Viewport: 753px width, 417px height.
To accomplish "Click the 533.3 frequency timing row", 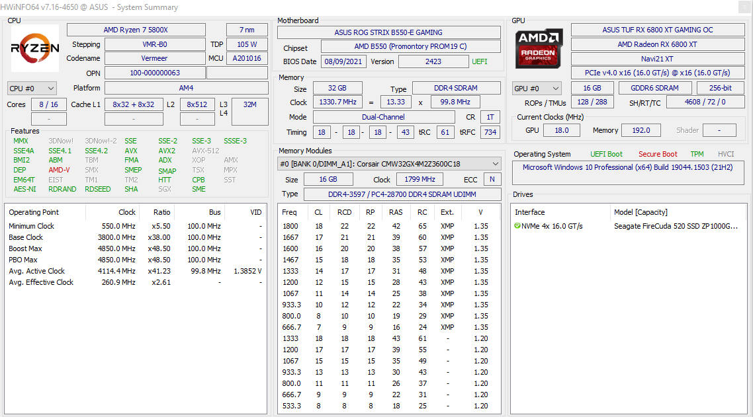I will (x=389, y=406).
